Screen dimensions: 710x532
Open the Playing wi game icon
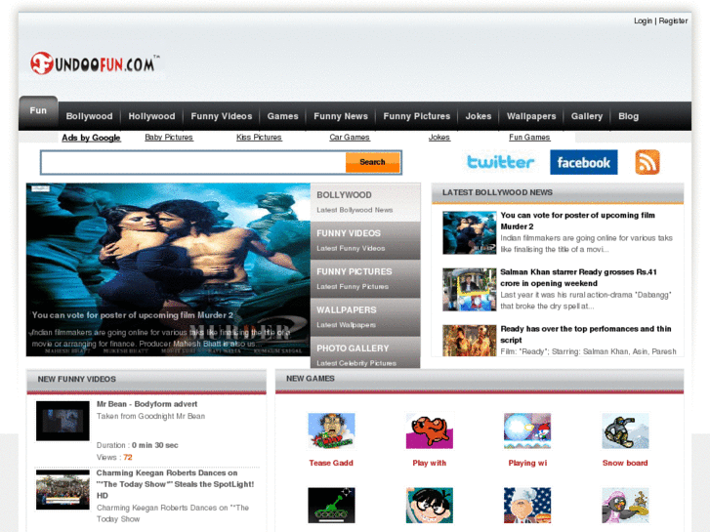pyautogui.click(x=527, y=430)
